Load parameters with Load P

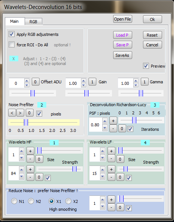click(x=122, y=35)
